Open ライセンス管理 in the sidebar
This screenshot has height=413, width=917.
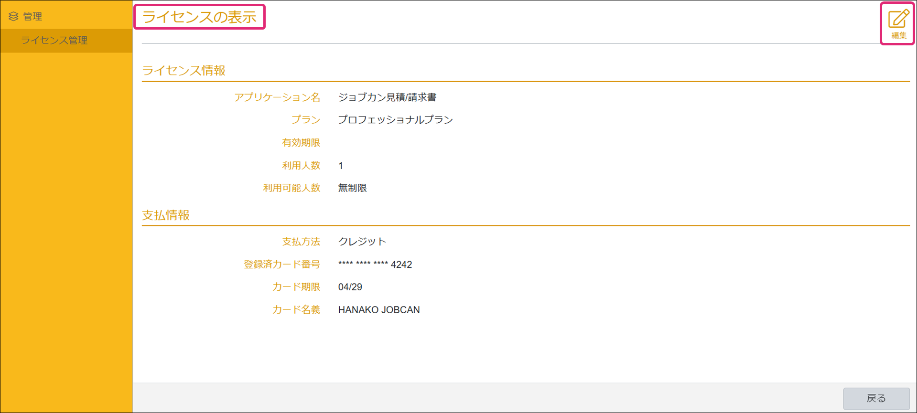coord(54,41)
